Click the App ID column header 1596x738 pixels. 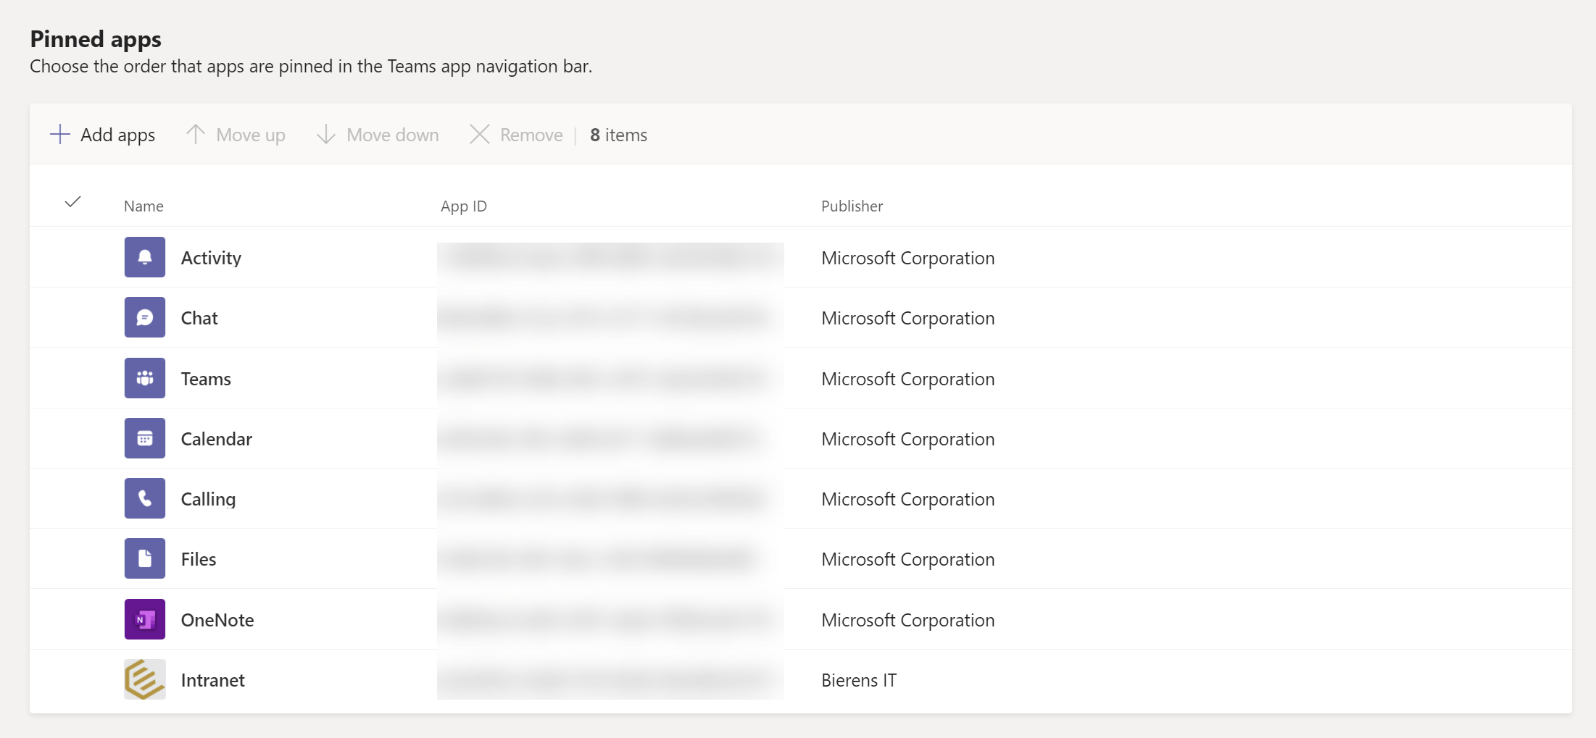coord(463,206)
